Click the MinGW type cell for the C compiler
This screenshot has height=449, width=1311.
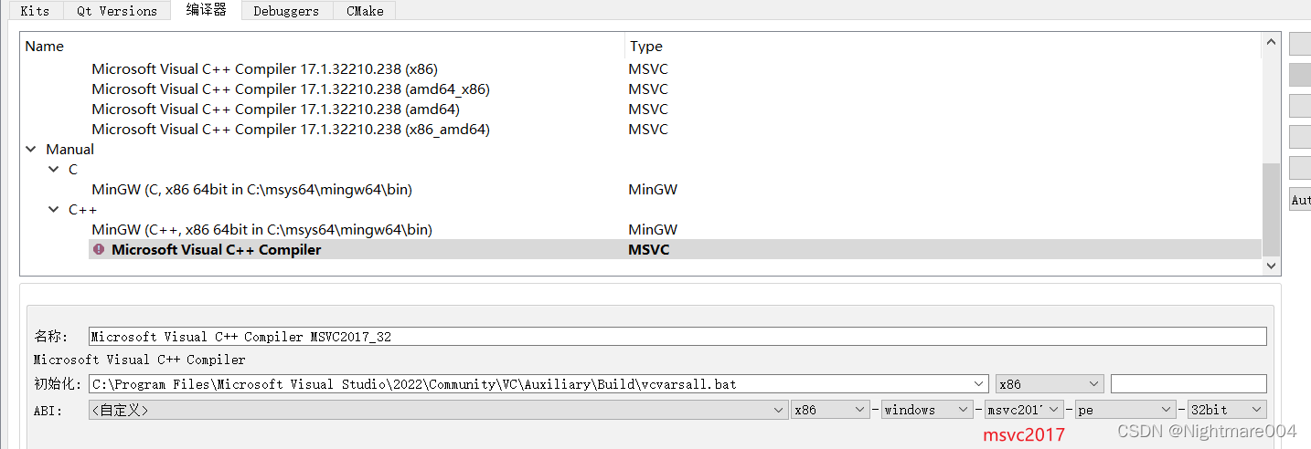[653, 190]
